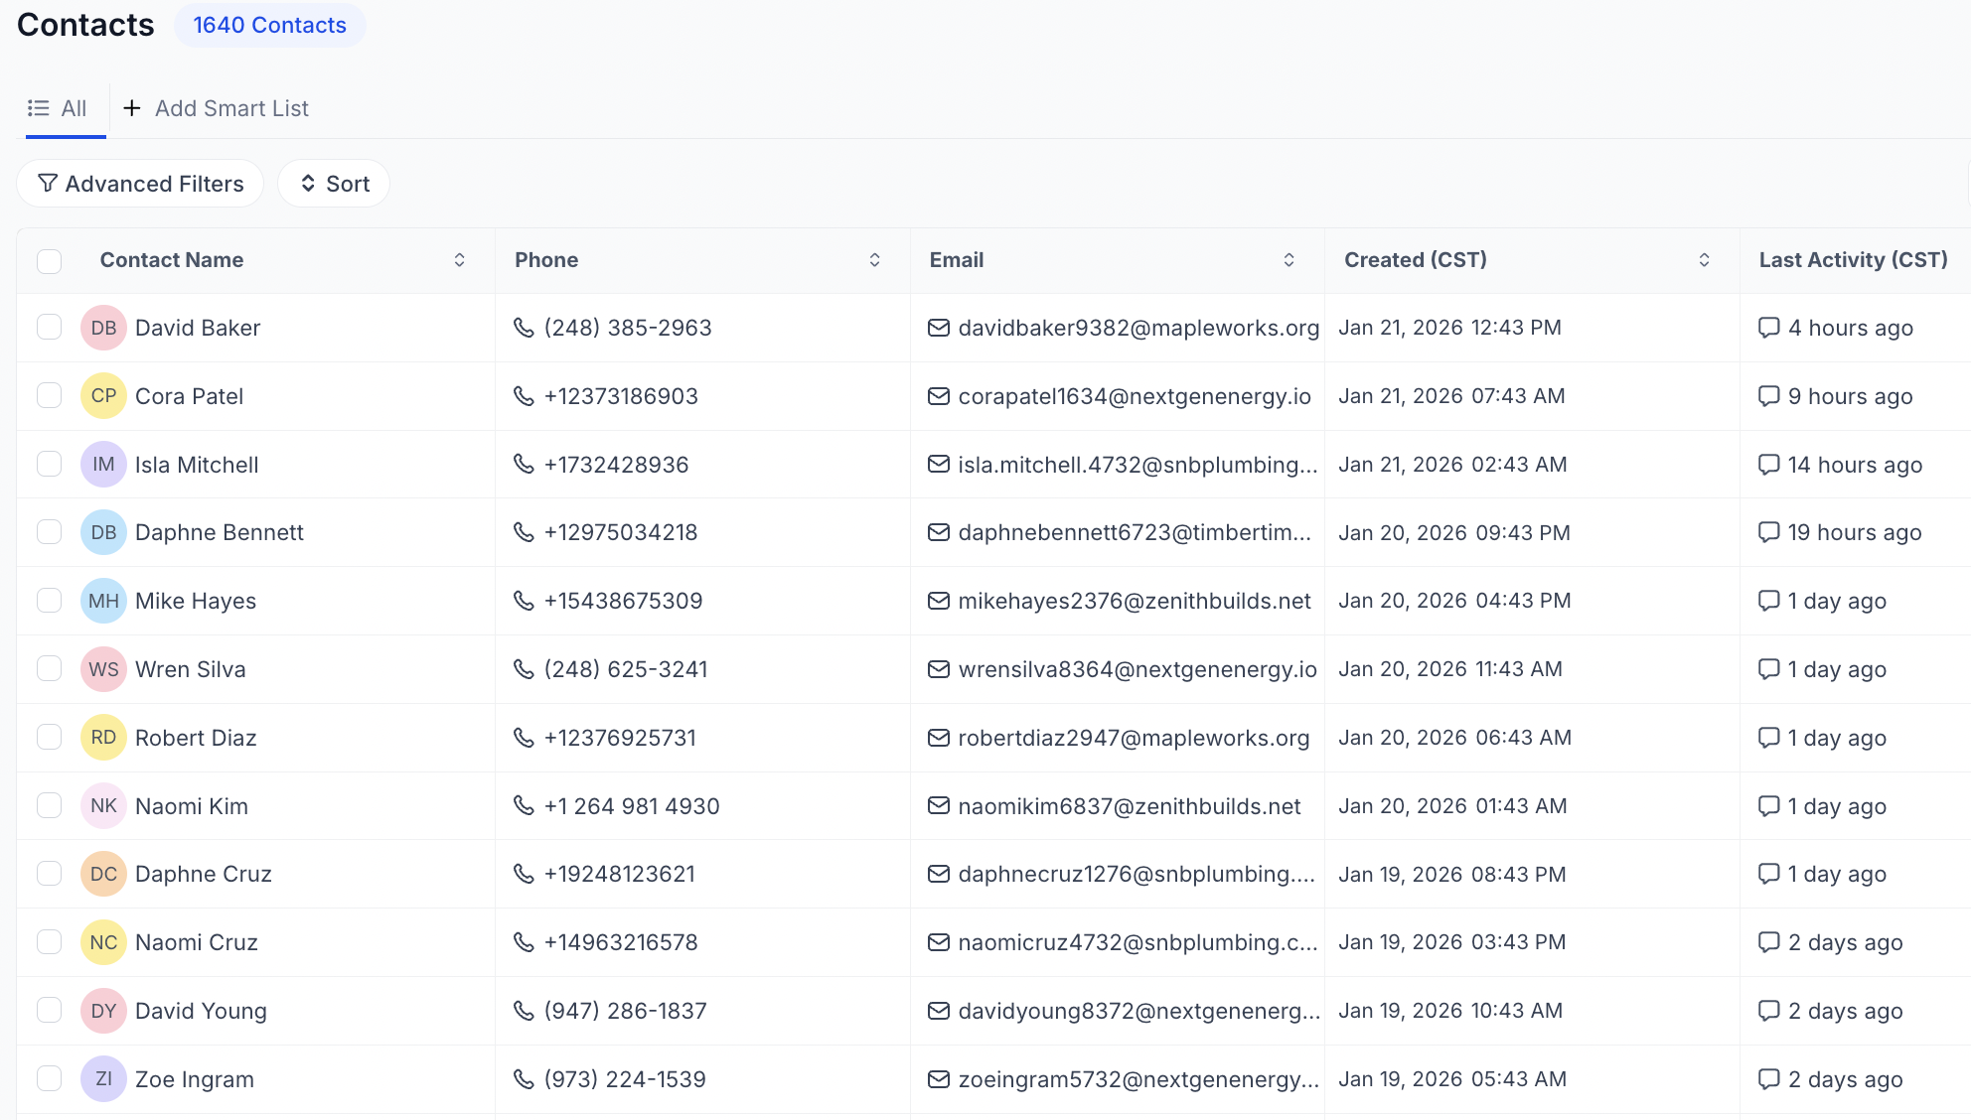
Task: Click the chat icon beside 19 hours ago
Action: tap(1769, 532)
